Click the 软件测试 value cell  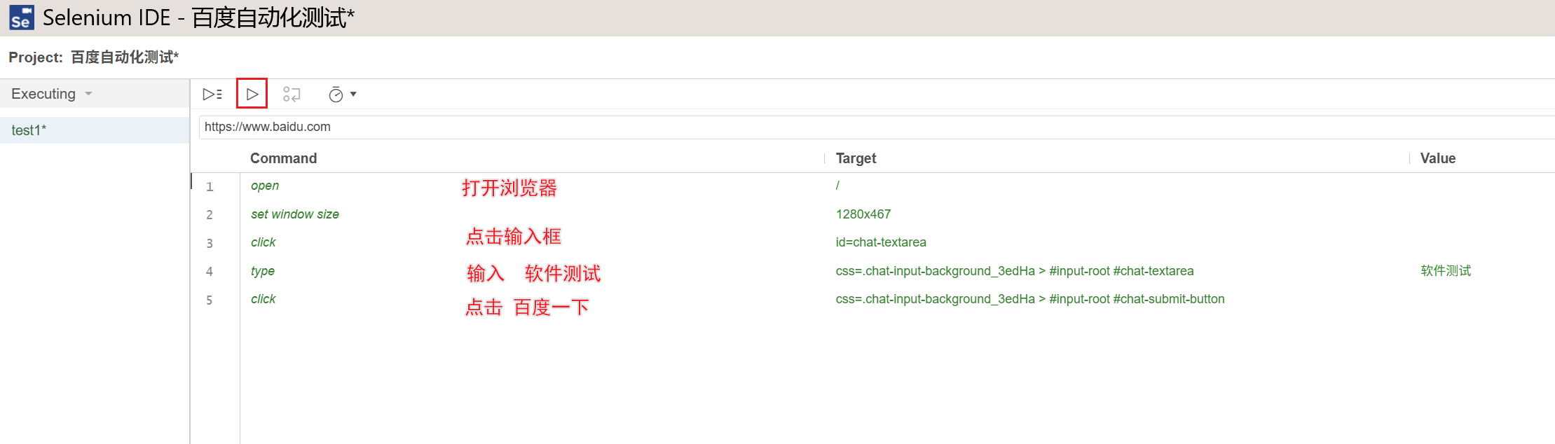click(1446, 271)
